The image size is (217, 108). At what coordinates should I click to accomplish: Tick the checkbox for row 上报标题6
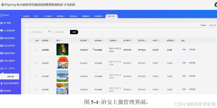pos(30,76)
